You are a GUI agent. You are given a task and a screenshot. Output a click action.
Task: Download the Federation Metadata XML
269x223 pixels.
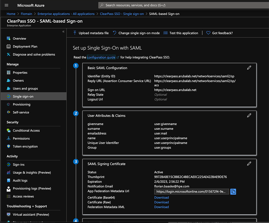162,207
